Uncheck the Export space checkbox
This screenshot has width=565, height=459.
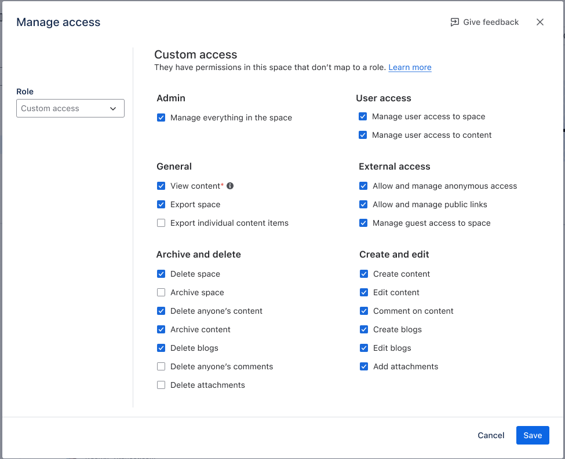click(x=161, y=204)
